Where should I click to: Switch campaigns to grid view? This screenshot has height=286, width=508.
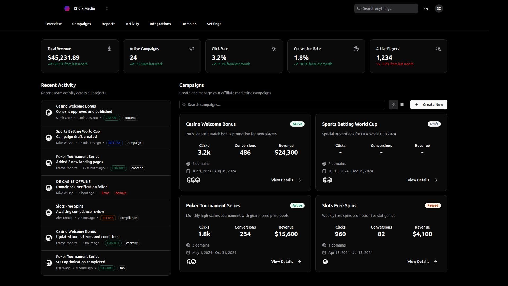[393, 105]
